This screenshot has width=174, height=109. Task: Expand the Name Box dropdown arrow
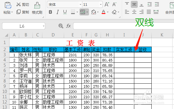(43, 26)
